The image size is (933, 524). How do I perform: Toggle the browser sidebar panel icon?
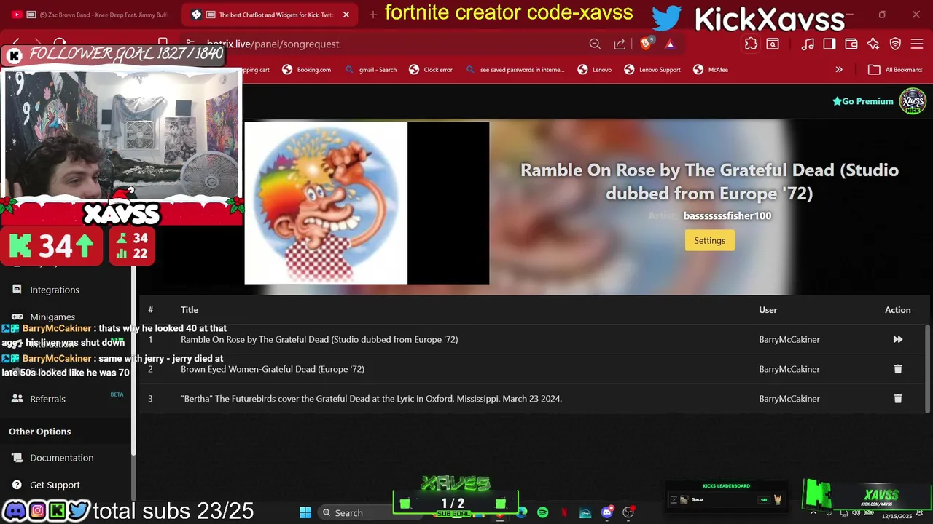tap(829, 44)
